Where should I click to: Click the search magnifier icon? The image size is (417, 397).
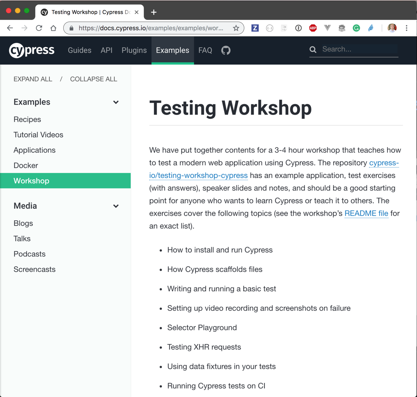(313, 50)
